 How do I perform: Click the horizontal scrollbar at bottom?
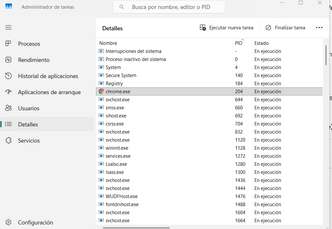click(x=136, y=227)
